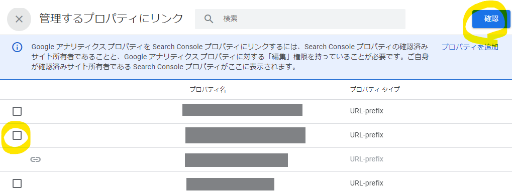This screenshot has height=194, width=512.
Task: Select the second row's redacted property name
Action: pos(245,135)
